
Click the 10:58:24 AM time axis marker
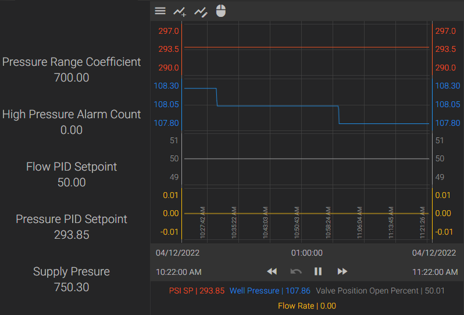pos(328,223)
